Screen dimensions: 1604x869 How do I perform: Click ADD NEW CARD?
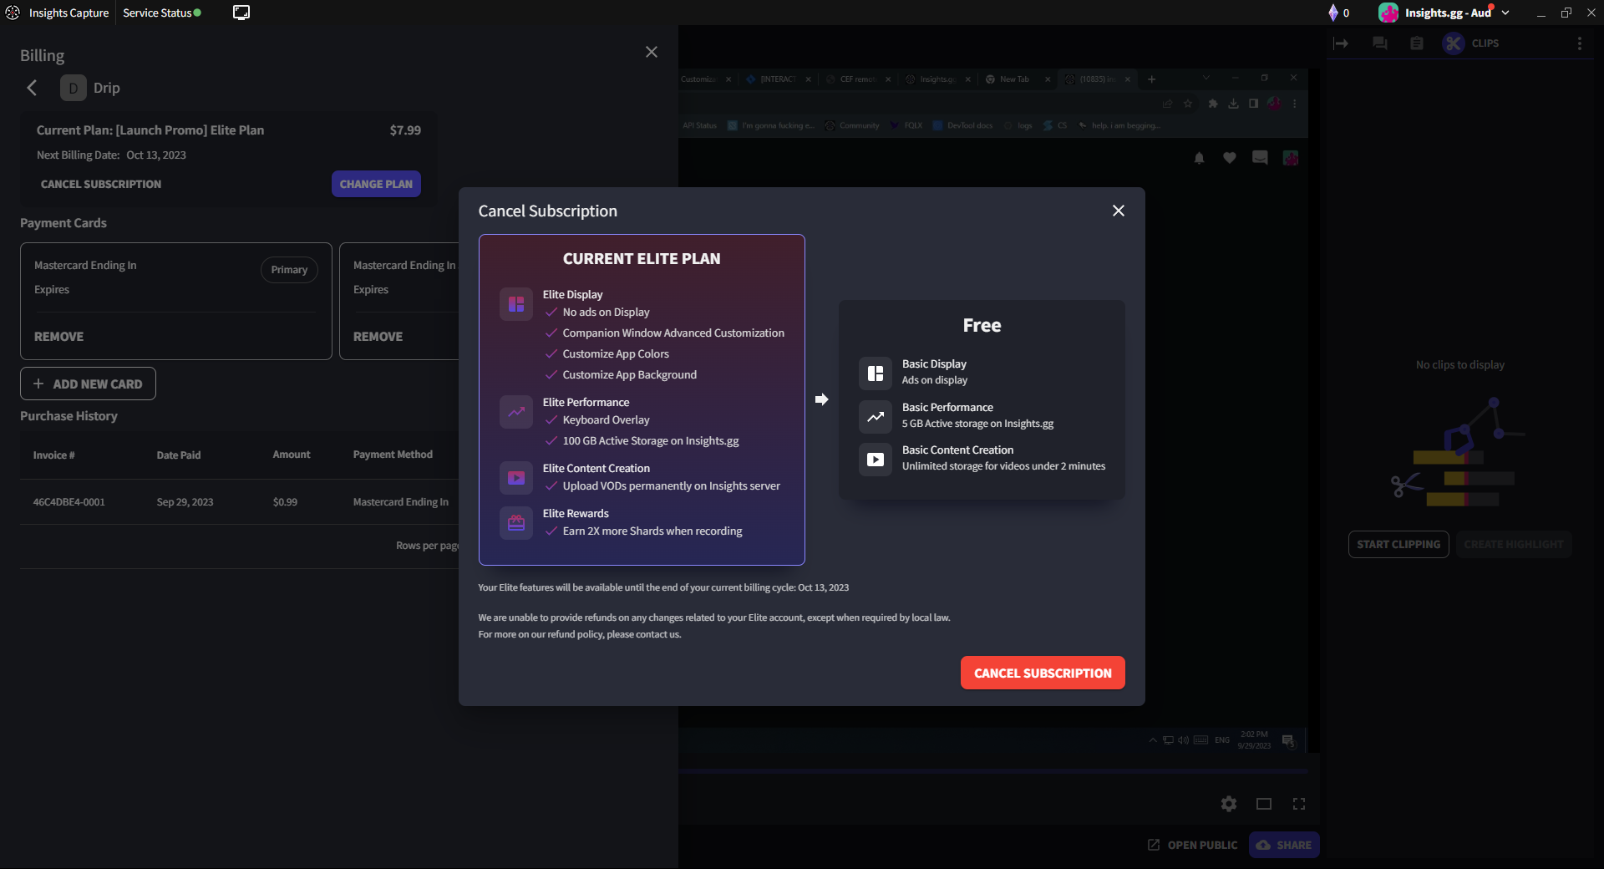[88, 384]
